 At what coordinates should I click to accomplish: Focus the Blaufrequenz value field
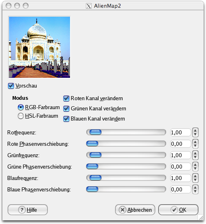click(181, 178)
